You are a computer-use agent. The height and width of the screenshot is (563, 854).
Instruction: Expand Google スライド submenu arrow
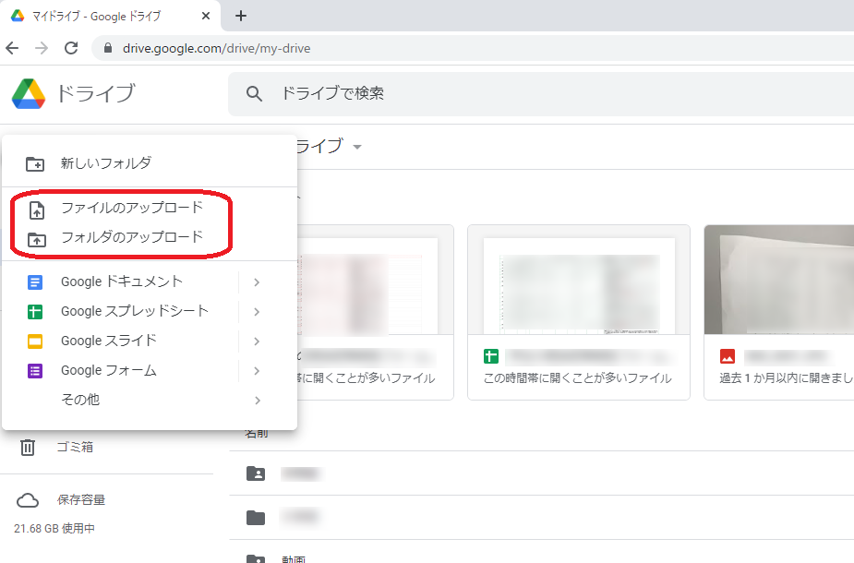(x=257, y=341)
